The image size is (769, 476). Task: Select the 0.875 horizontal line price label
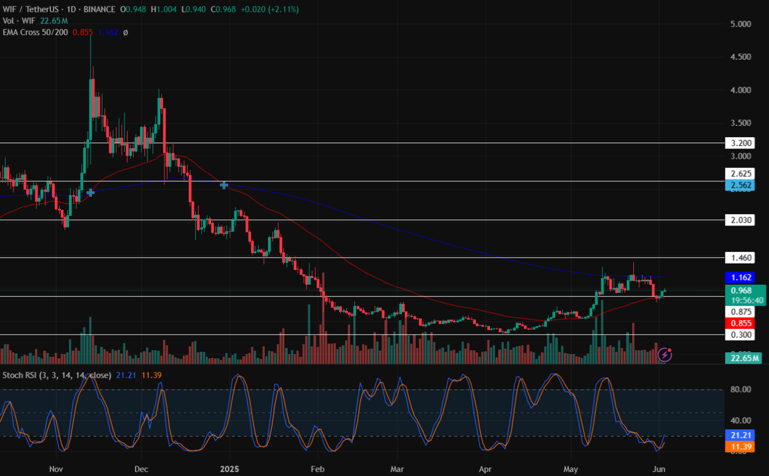click(x=740, y=312)
